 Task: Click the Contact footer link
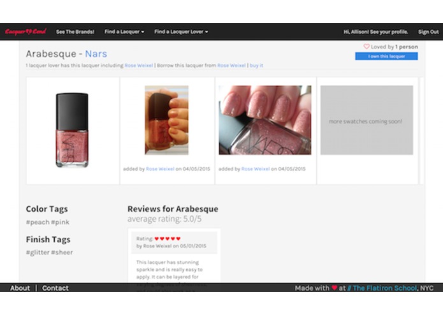[55, 288]
